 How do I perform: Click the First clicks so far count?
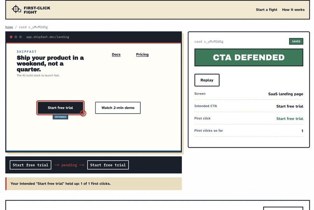coord(302,131)
